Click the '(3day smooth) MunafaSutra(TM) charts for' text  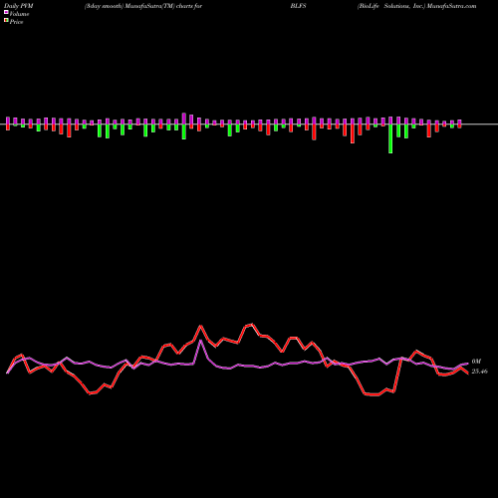pyautogui.click(x=143, y=6)
